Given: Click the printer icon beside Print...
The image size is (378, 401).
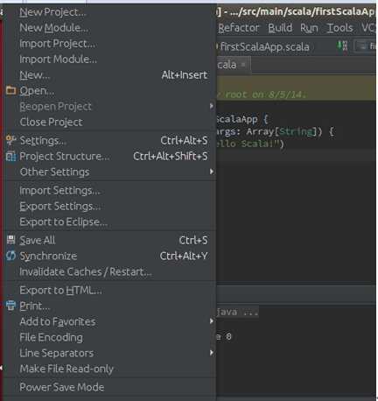Looking at the screenshot, I should (x=10, y=306).
